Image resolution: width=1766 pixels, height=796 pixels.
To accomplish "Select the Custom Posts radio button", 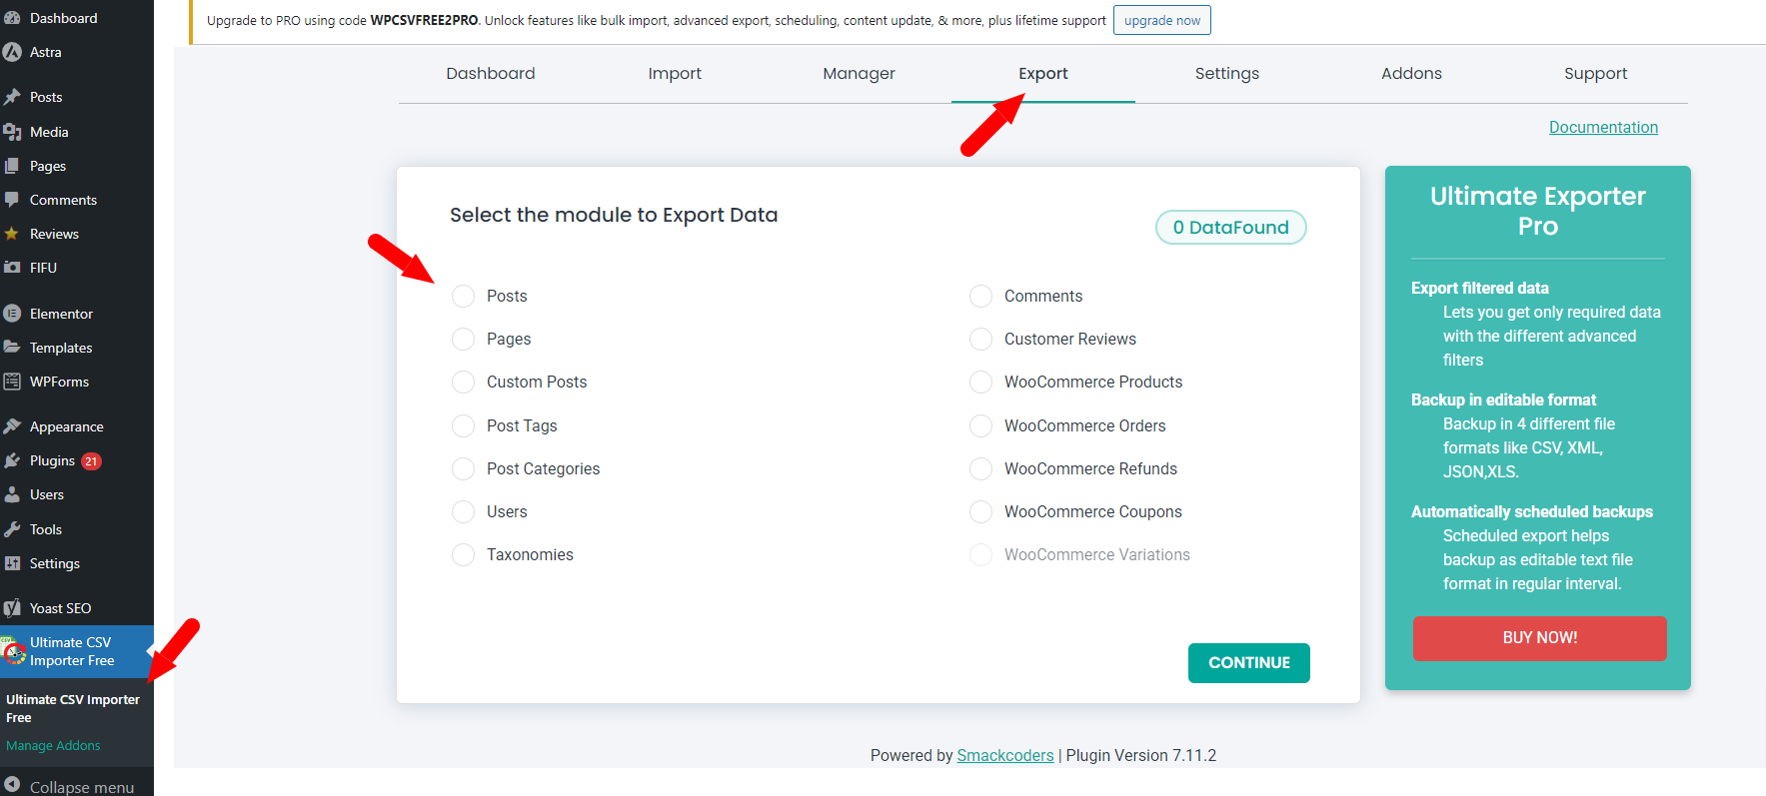I will 463,382.
